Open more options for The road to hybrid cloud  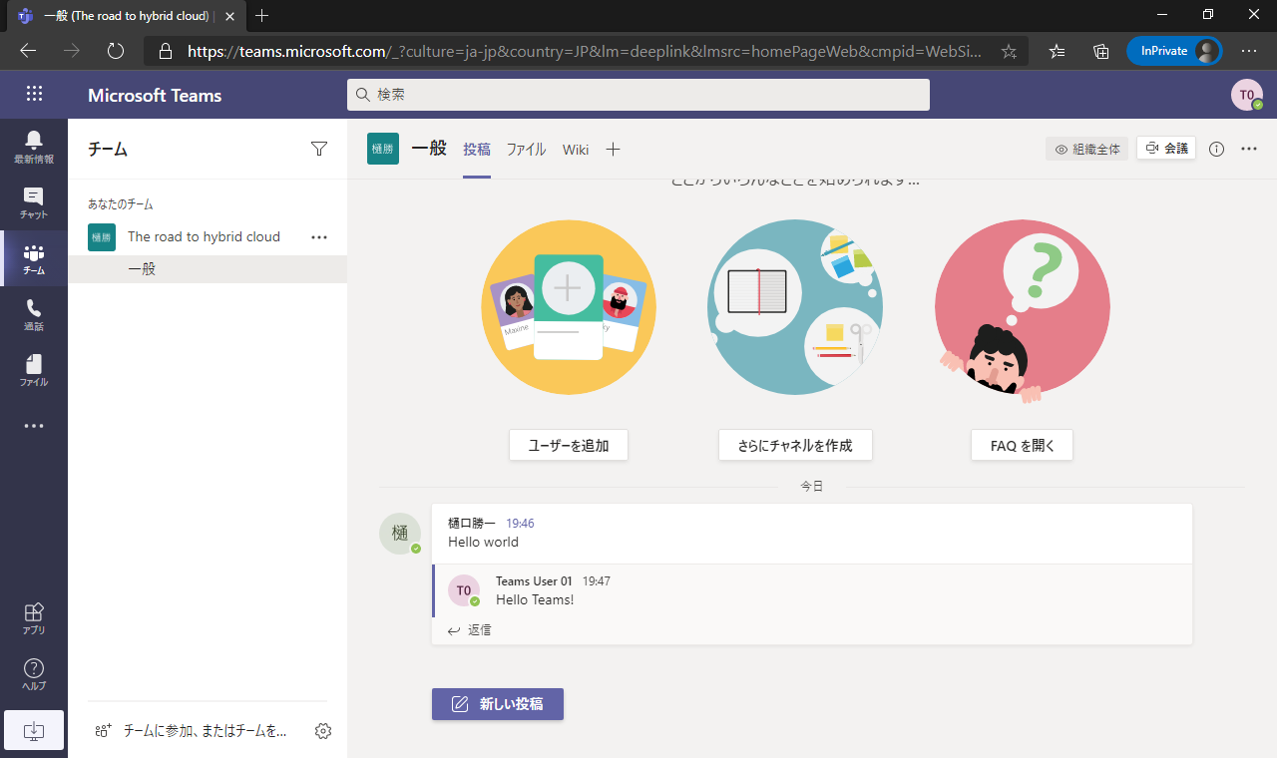[x=319, y=237]
